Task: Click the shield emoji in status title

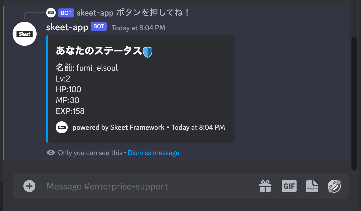Action: click(x=147, y=52)
